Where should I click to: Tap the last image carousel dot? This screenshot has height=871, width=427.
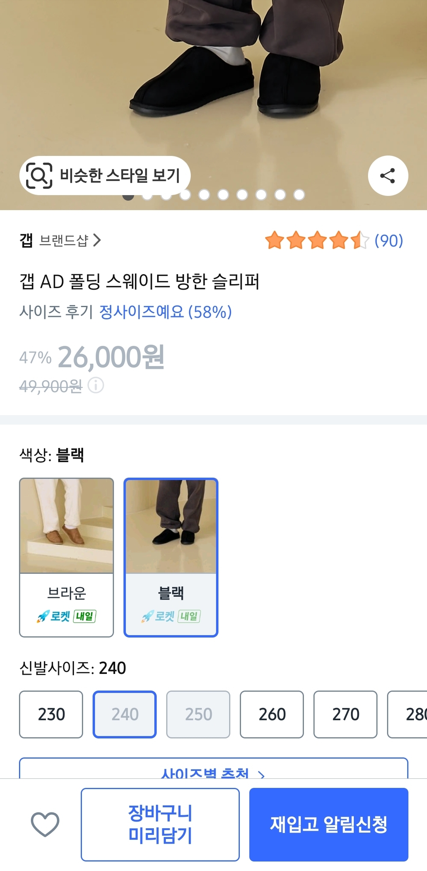pos(299,195)
